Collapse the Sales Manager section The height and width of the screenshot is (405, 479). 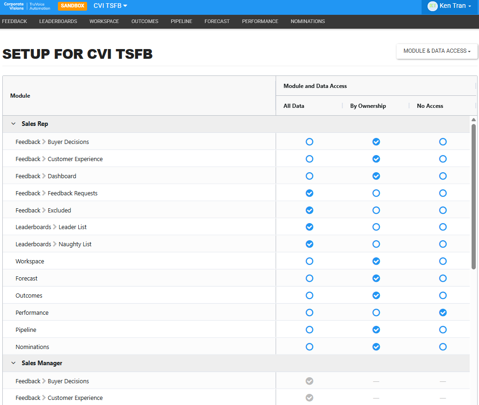click(13, 363)
